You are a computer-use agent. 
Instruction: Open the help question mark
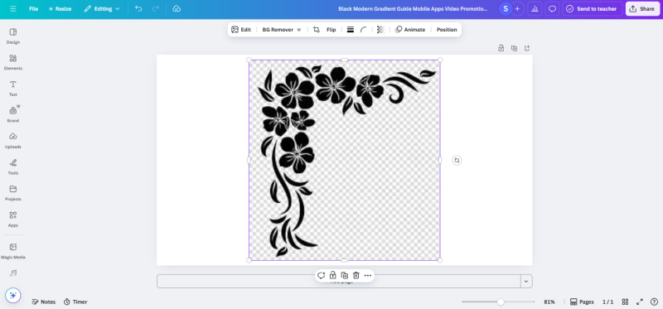(x=654, y=302)
